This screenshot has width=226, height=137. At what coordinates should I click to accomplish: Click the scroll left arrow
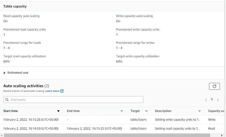[x=2, y=135]
